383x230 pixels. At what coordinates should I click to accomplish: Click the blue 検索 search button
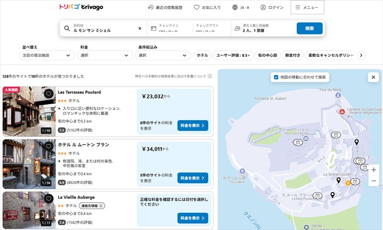coord(309,28)
